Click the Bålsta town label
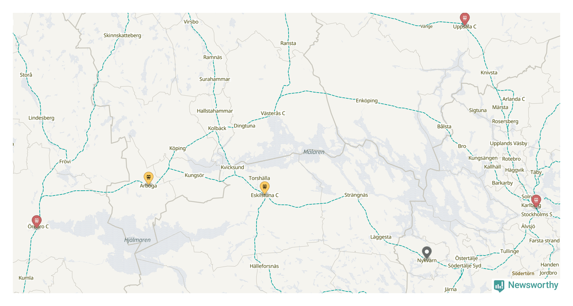This screenshot has width=573, height=306. coord(444,127)
